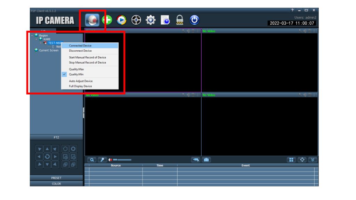Expand the COLOR panel section

(x=56, y=184)
